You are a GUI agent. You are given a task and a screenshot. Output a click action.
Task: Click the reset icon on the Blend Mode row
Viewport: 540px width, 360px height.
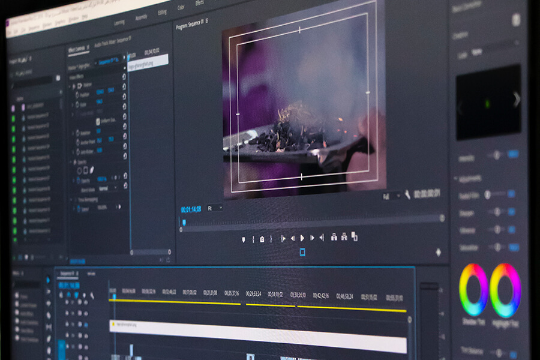pyautogui.click(x=125, y=185)
